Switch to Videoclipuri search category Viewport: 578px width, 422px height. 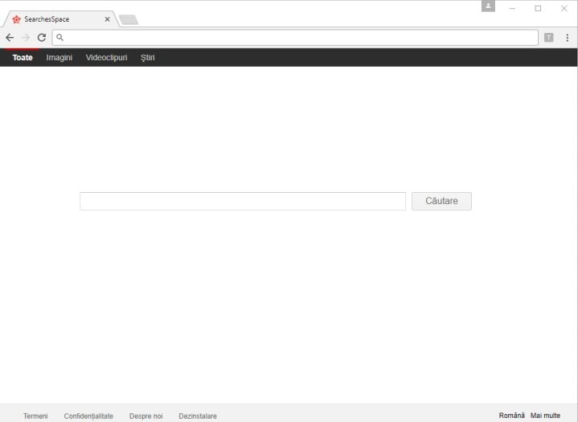coord(107,58)
